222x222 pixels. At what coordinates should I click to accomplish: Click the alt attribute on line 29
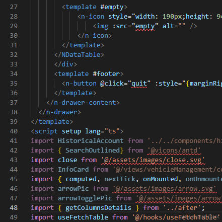pyautogui.click(x=174, y=26)
